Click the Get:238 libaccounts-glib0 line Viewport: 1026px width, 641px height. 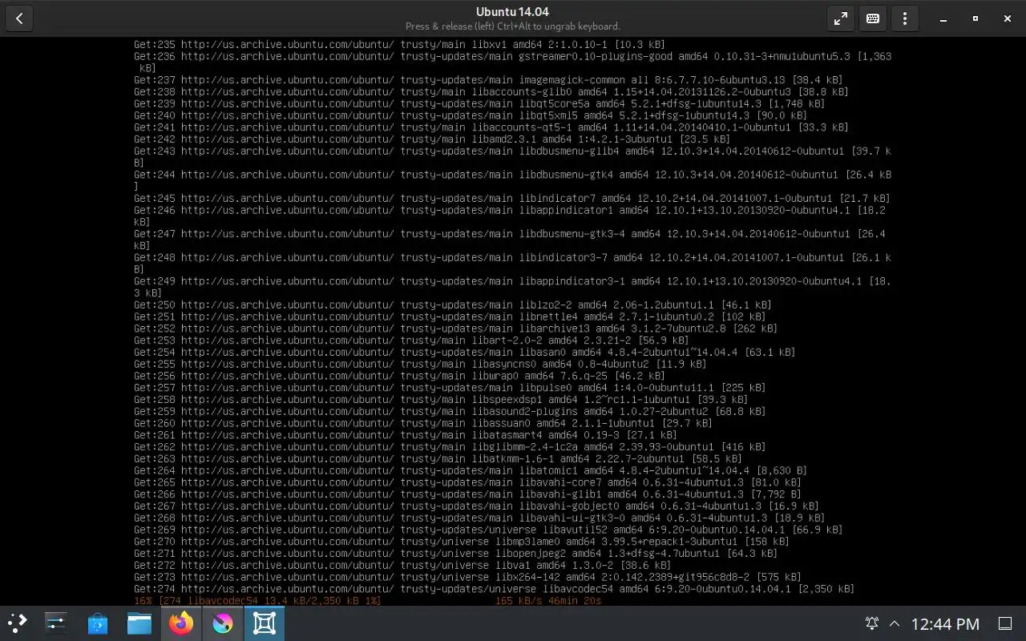(x=491, y=92)
